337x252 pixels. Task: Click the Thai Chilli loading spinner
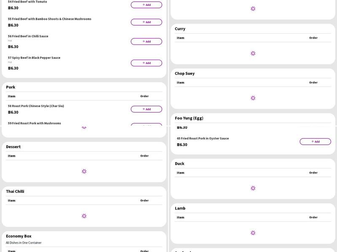84,216
